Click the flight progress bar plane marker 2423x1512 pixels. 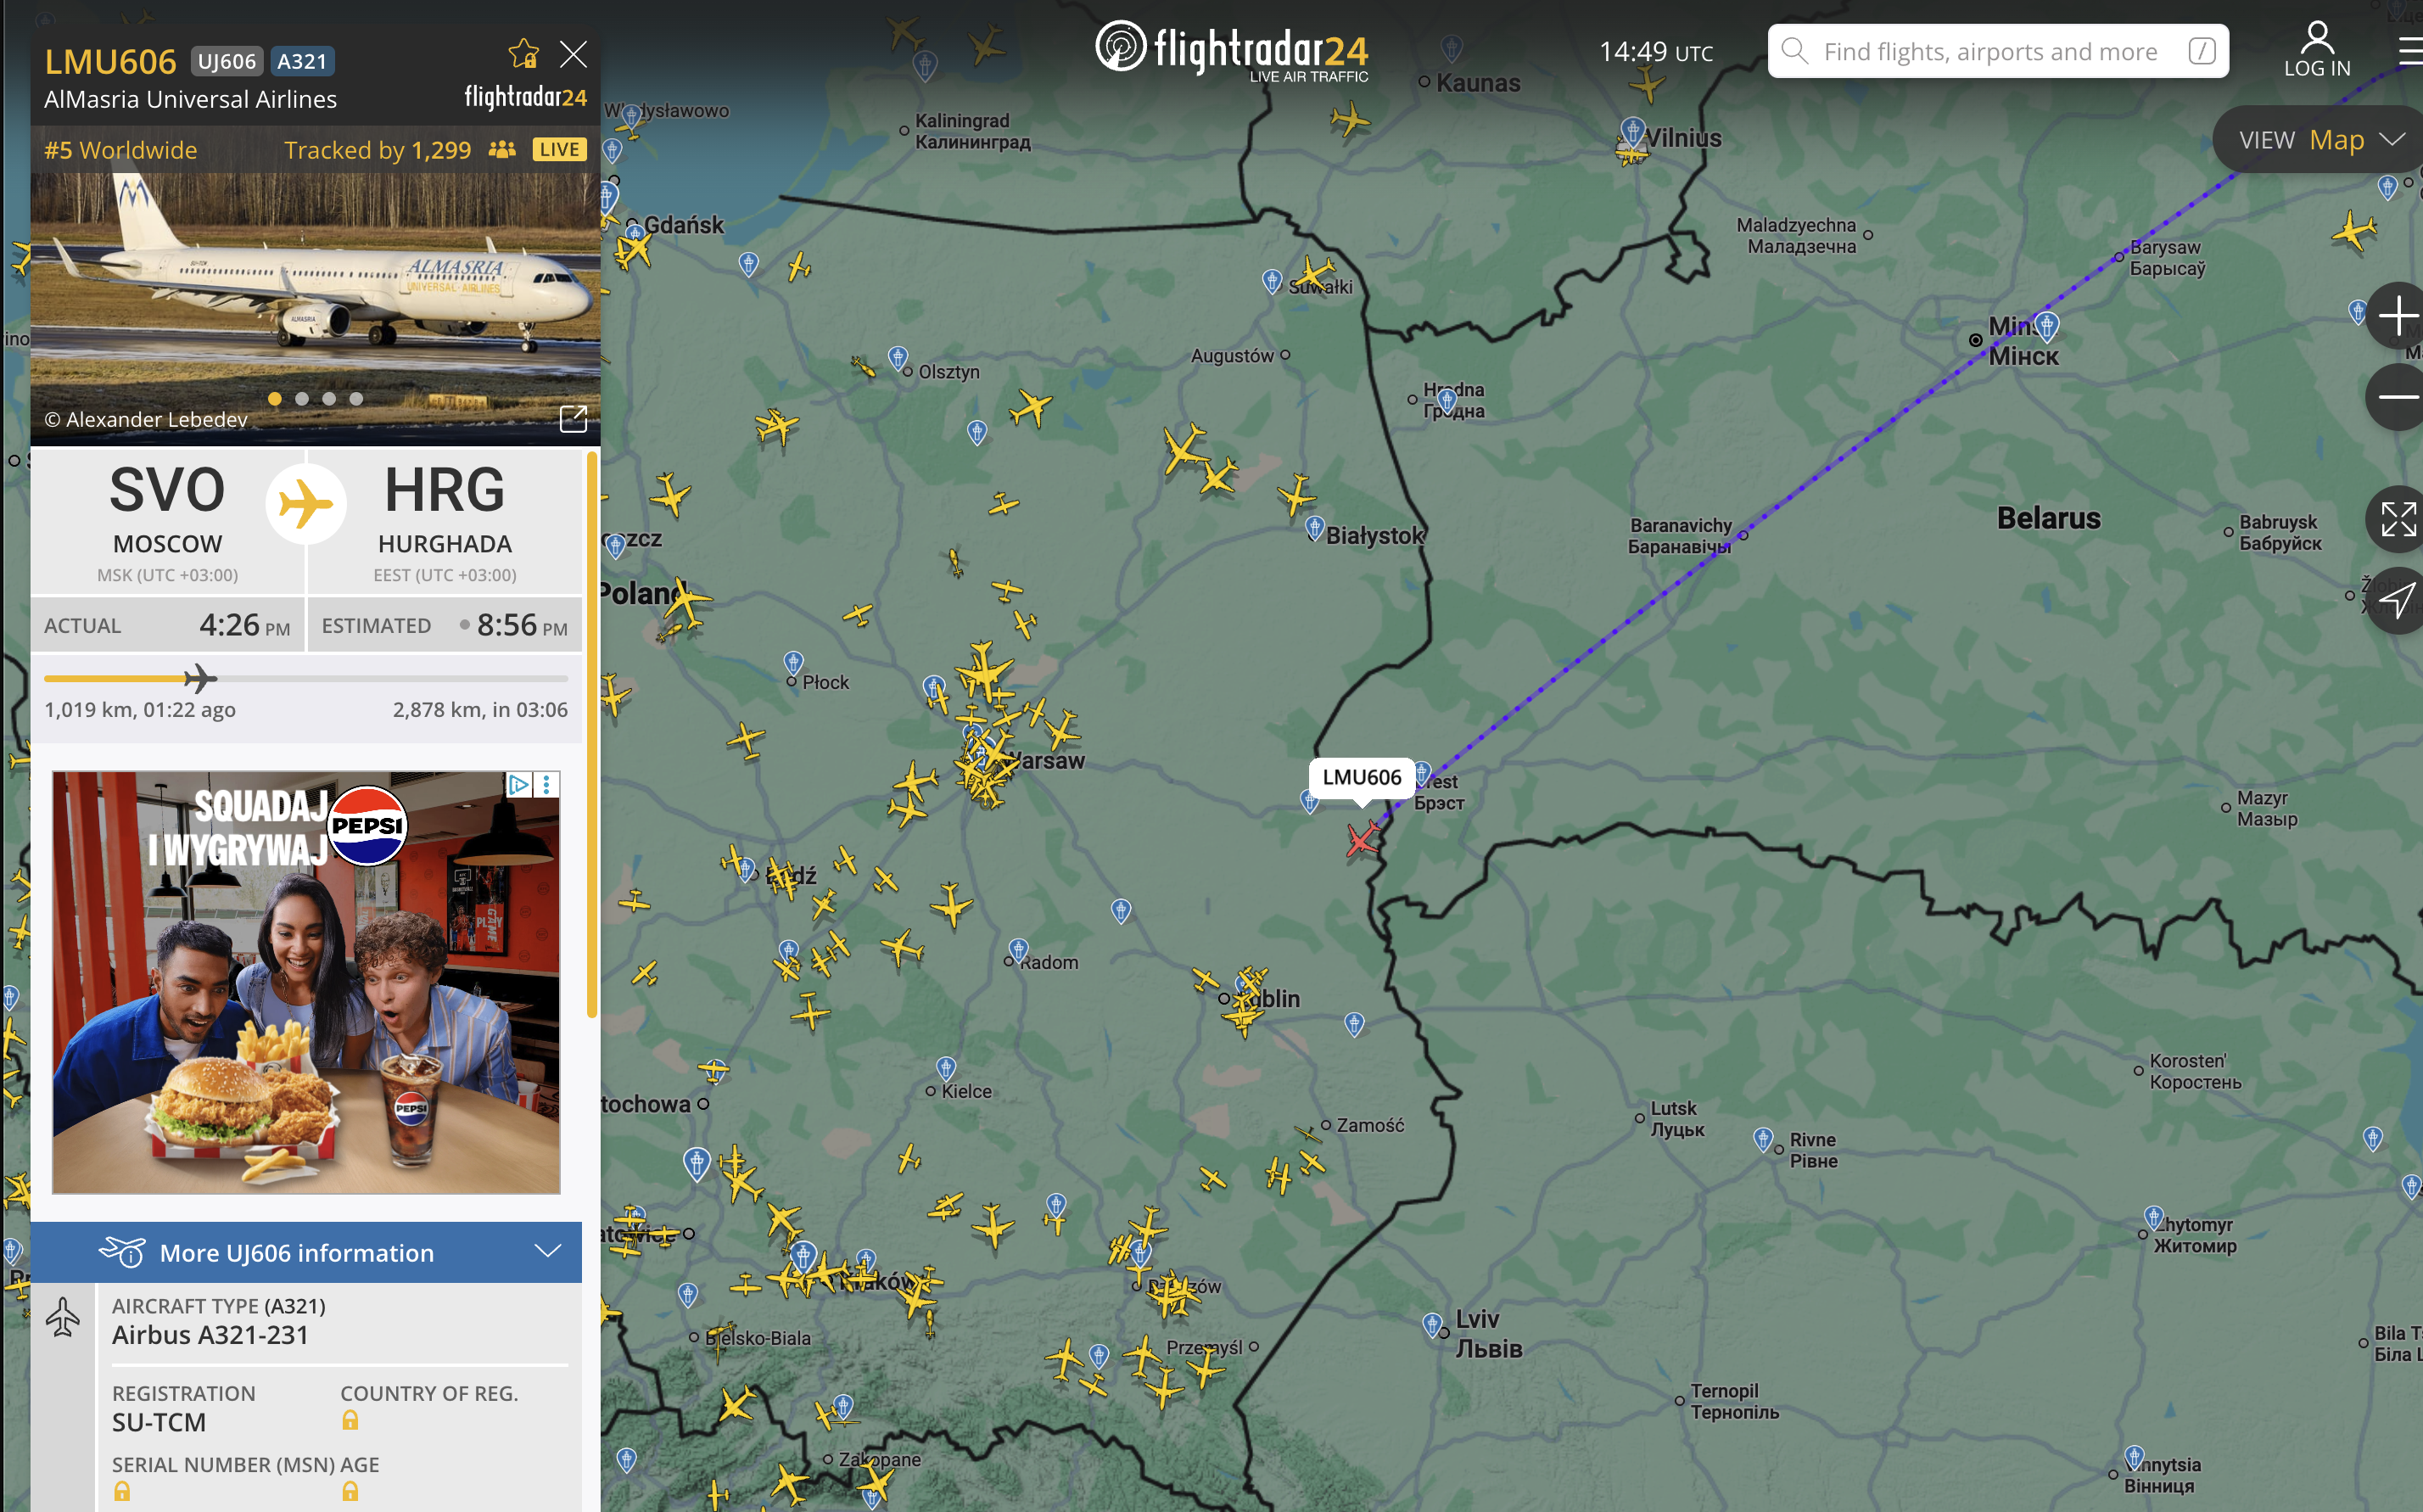point(200,679)
